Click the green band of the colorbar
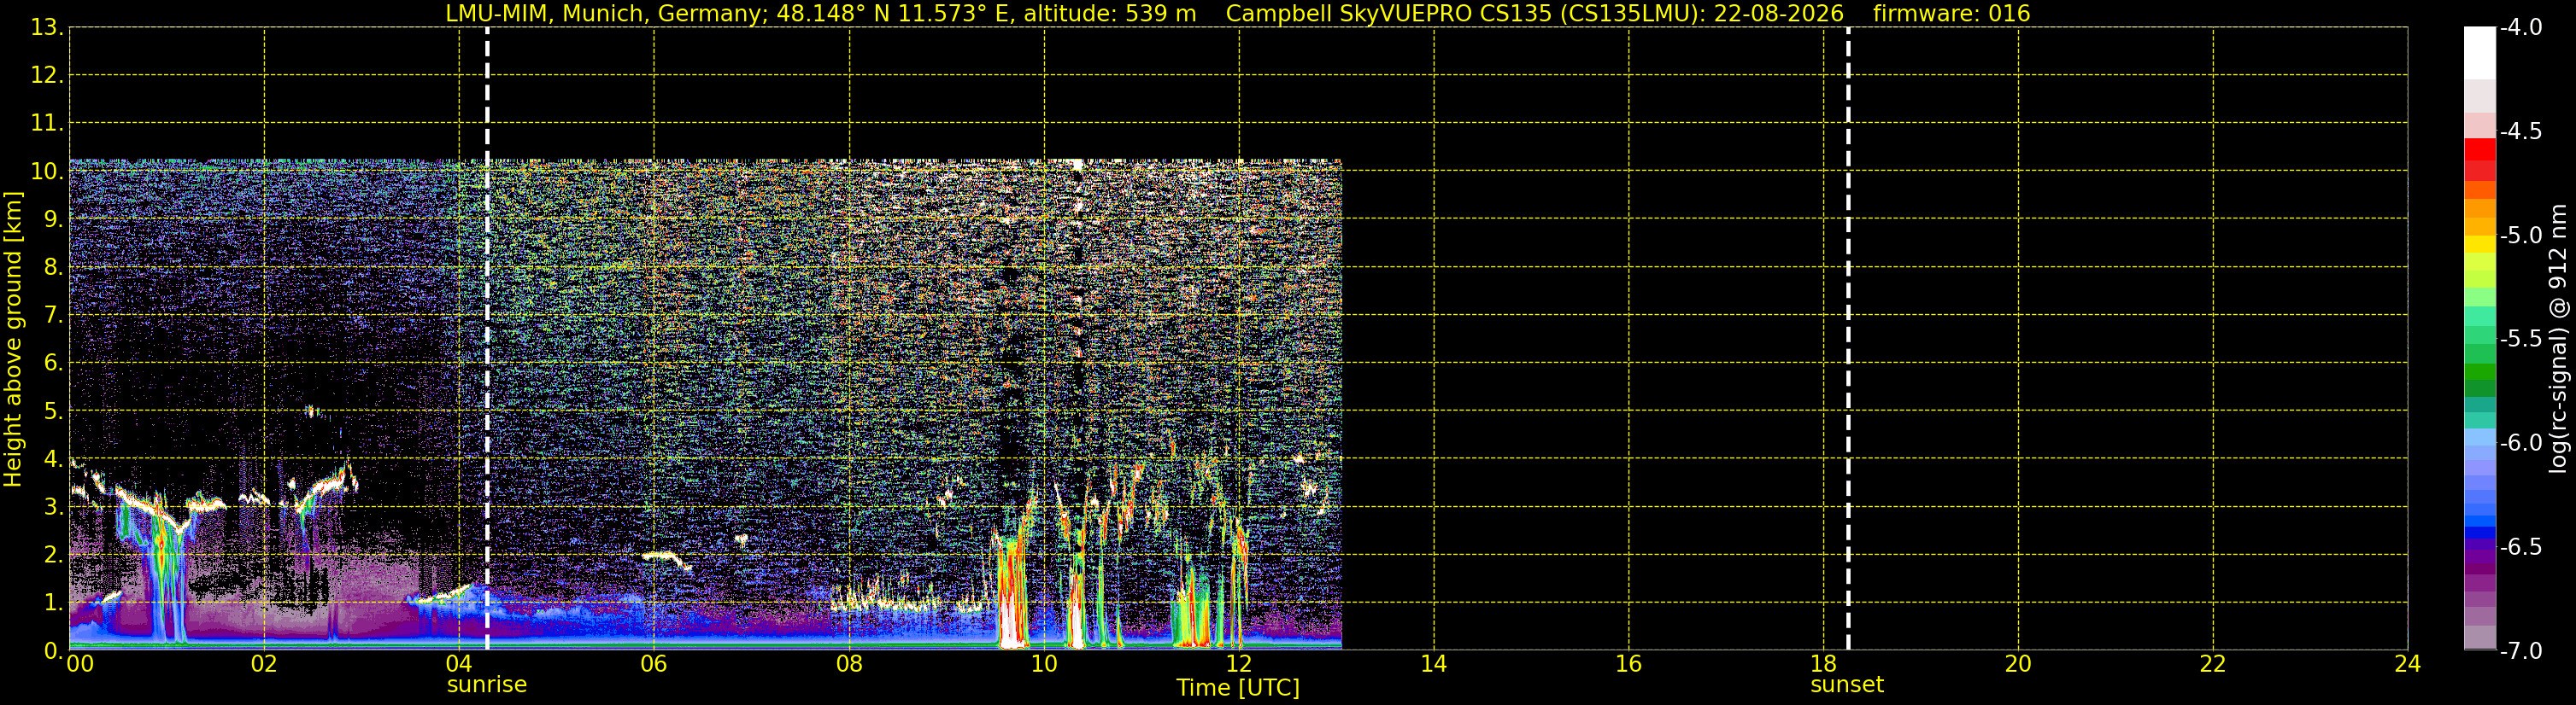 pos(2480,370)
